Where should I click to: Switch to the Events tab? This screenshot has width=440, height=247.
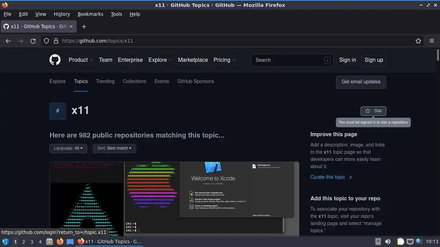[162, 81]
